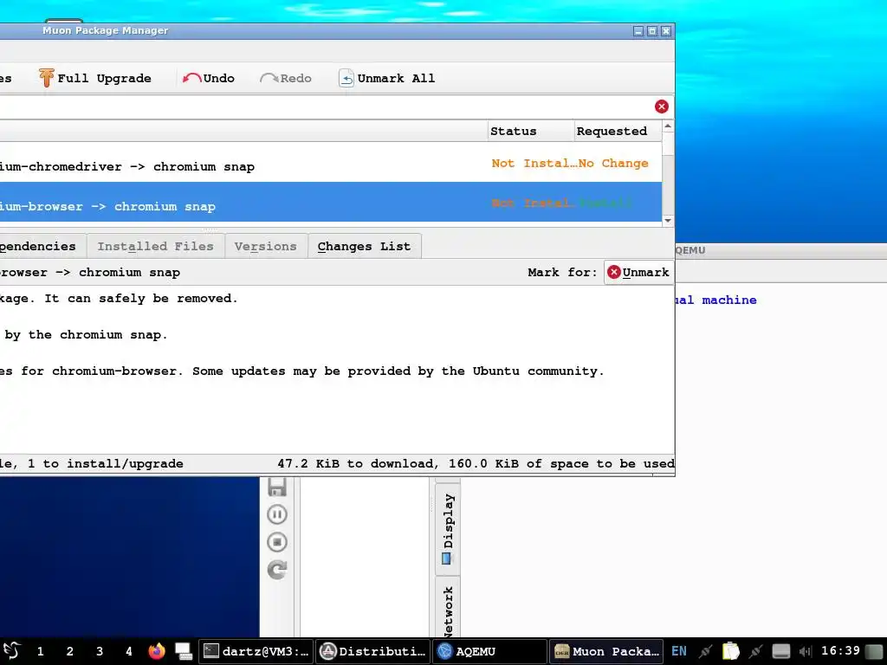Image resolution: width=887 pixels, height=665 pixels.
Task: Switch to Muon Packa... taskbar entry
Action: click(607, 651)
